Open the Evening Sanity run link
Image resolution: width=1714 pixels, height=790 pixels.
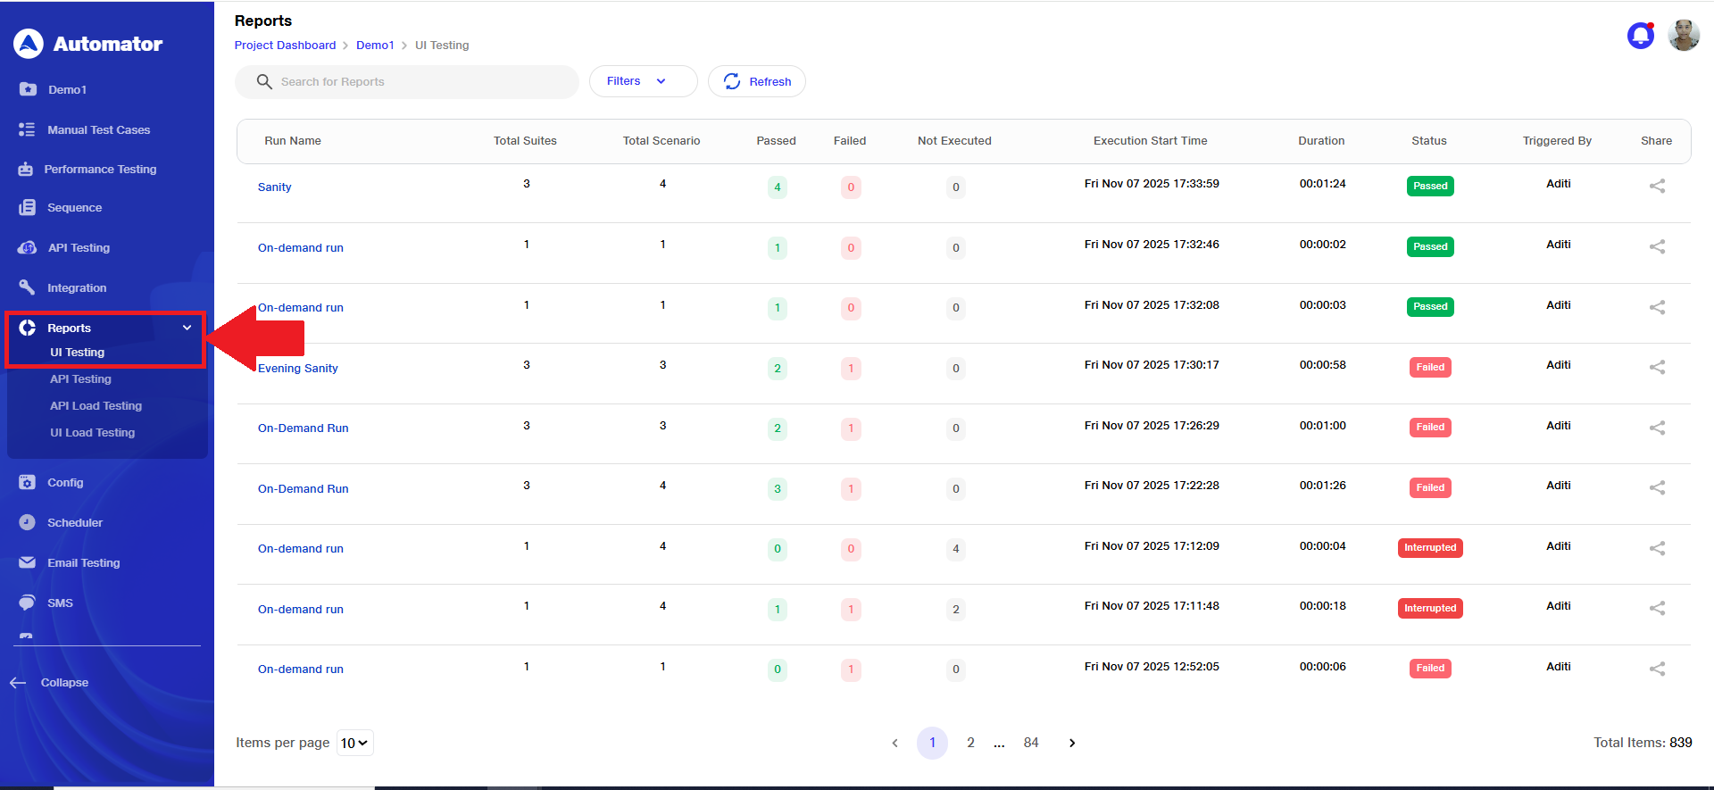[x=297, y=369]
